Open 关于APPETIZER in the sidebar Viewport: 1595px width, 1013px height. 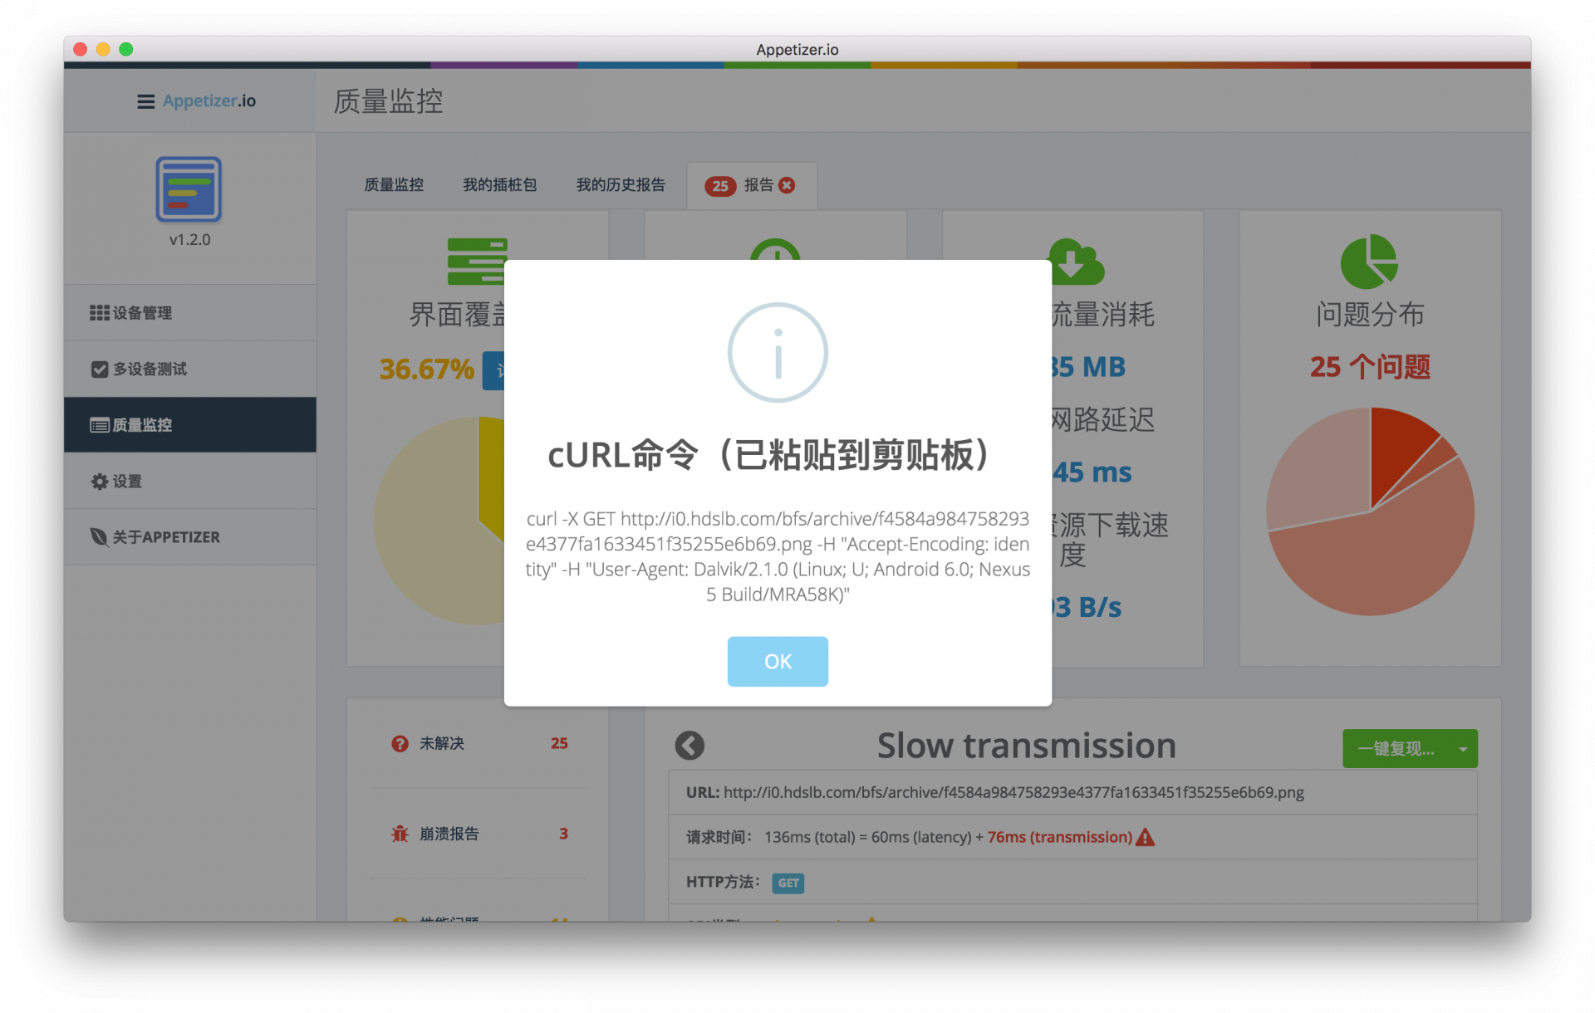189,536
